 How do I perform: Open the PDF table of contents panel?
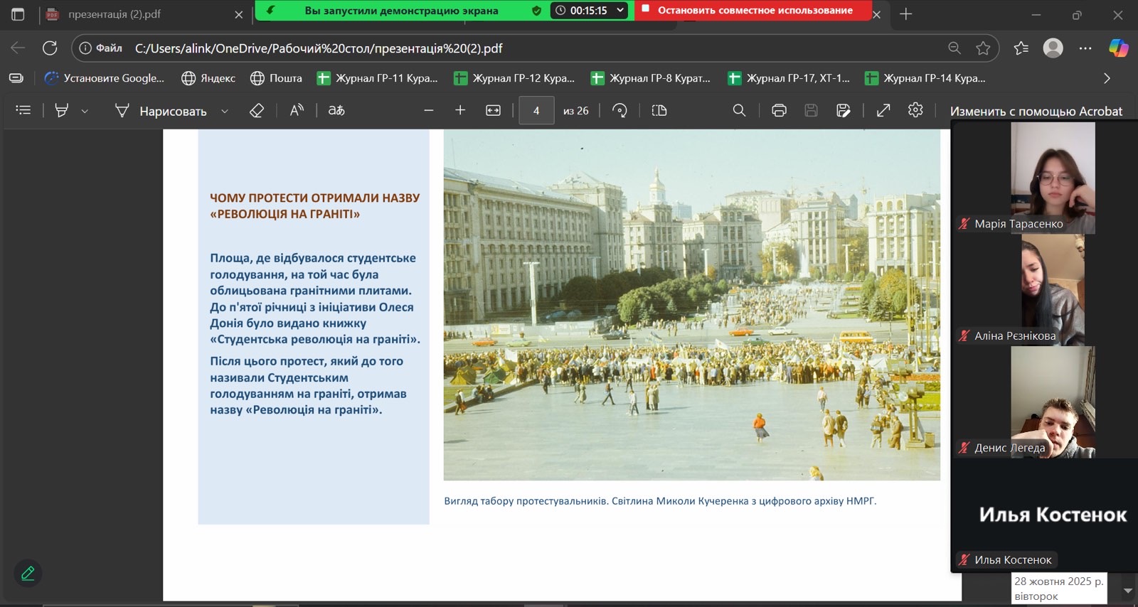pyautogui.click(x=23, y=110)
